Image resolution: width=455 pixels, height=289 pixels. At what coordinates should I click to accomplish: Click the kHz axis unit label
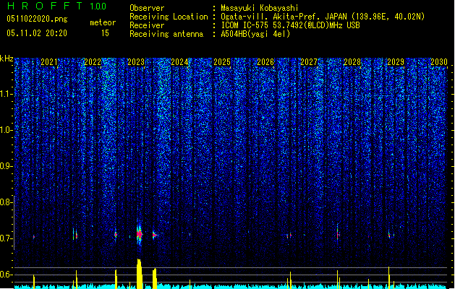pyautogui.click(x=7, y=59)
